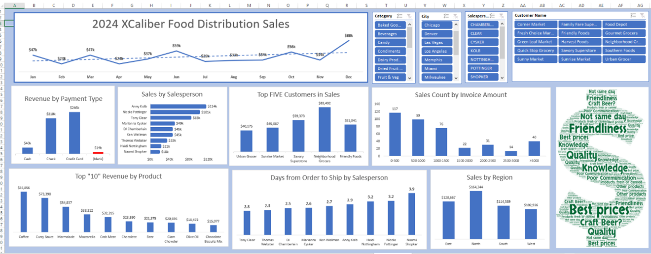
Task: Click Naomi Shopker's 3.9 days bar
Action: [x=412, y=214]
